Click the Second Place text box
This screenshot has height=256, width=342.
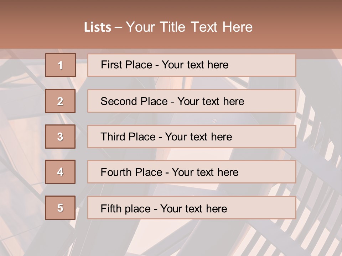192,101
